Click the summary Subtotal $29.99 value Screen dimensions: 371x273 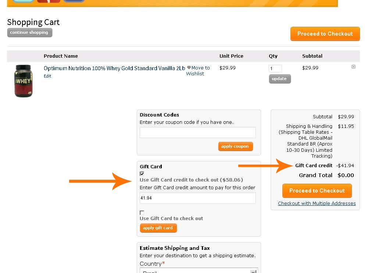346,117
